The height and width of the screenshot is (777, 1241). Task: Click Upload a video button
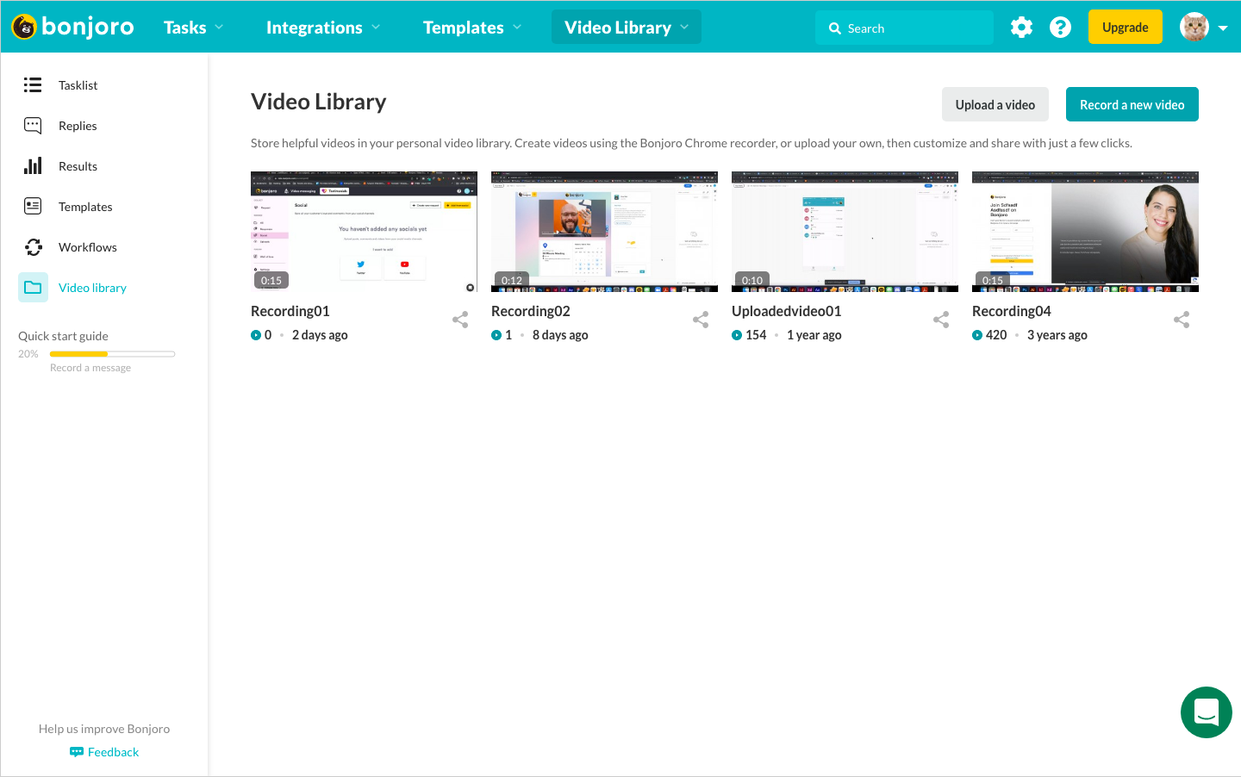point(995,104)
